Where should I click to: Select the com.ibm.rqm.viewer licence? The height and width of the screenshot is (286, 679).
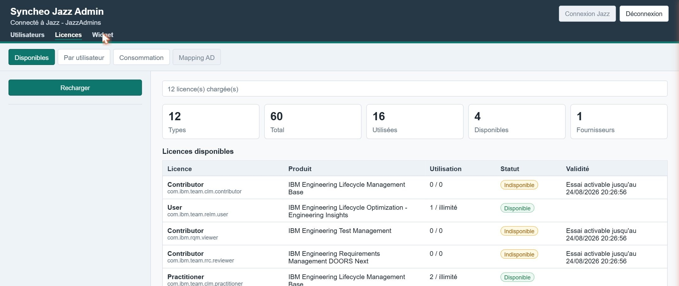(x=415, y=234)
